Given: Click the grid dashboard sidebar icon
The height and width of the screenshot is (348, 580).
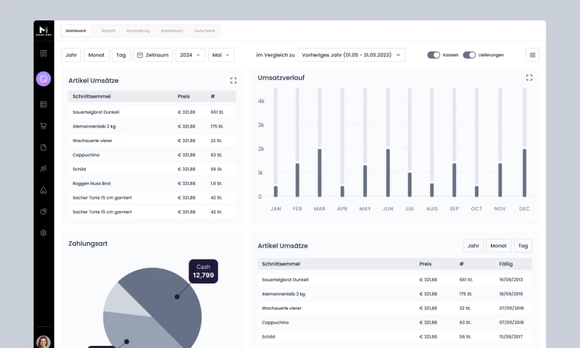Looking at the screenshot, I should pyautogui.click(x=43, y=53).
